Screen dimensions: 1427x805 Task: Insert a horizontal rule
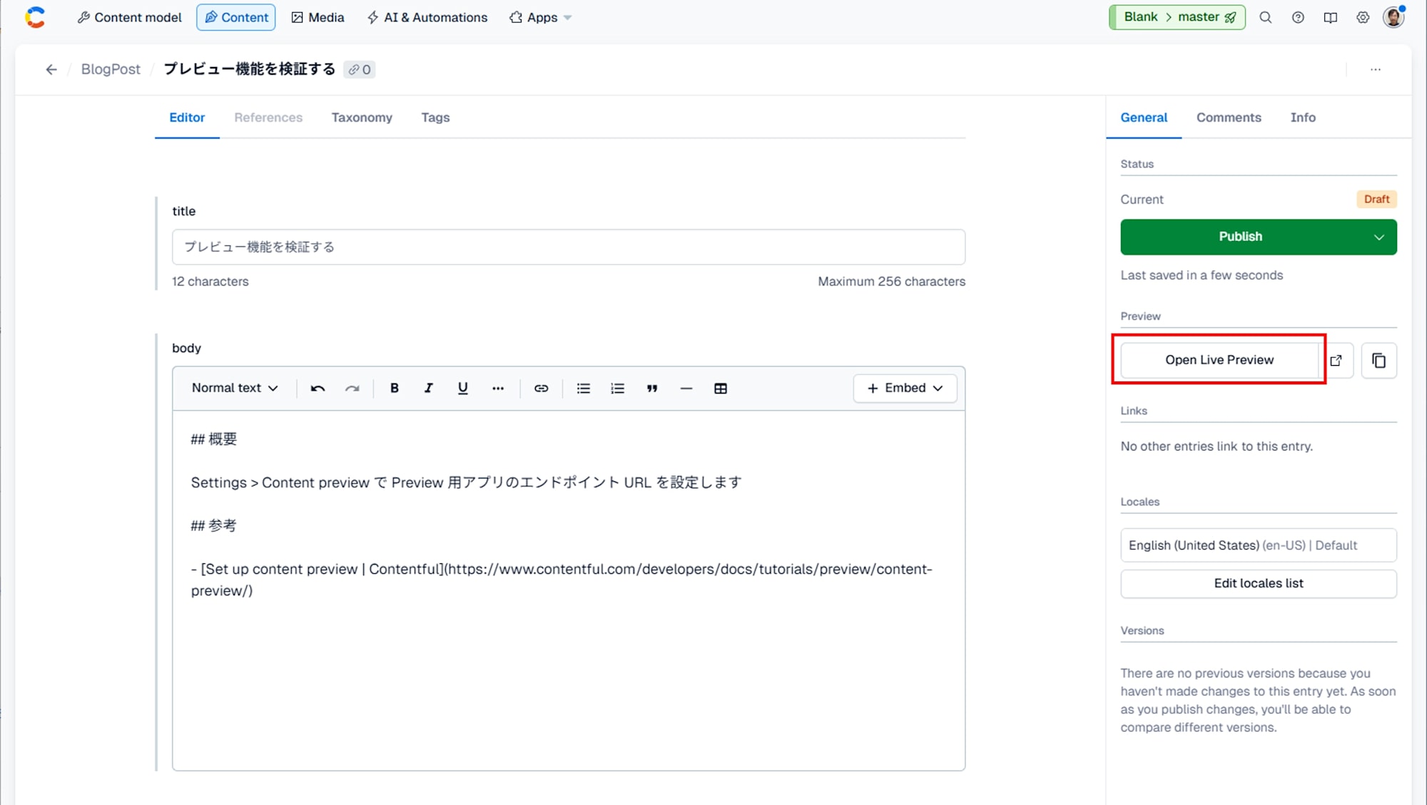coord(686,388)
